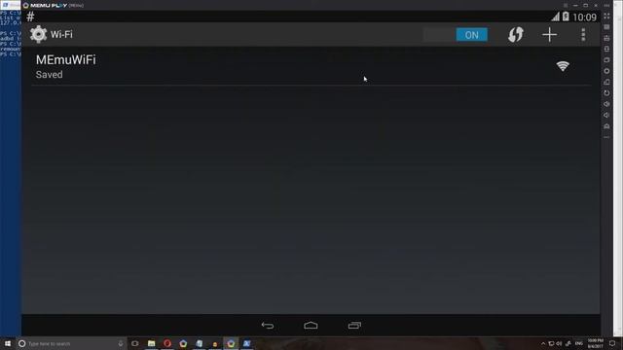This screenshot has height=350, width=623.
Task: Open the Windows action center icon
Action: [x=612, y=343]
